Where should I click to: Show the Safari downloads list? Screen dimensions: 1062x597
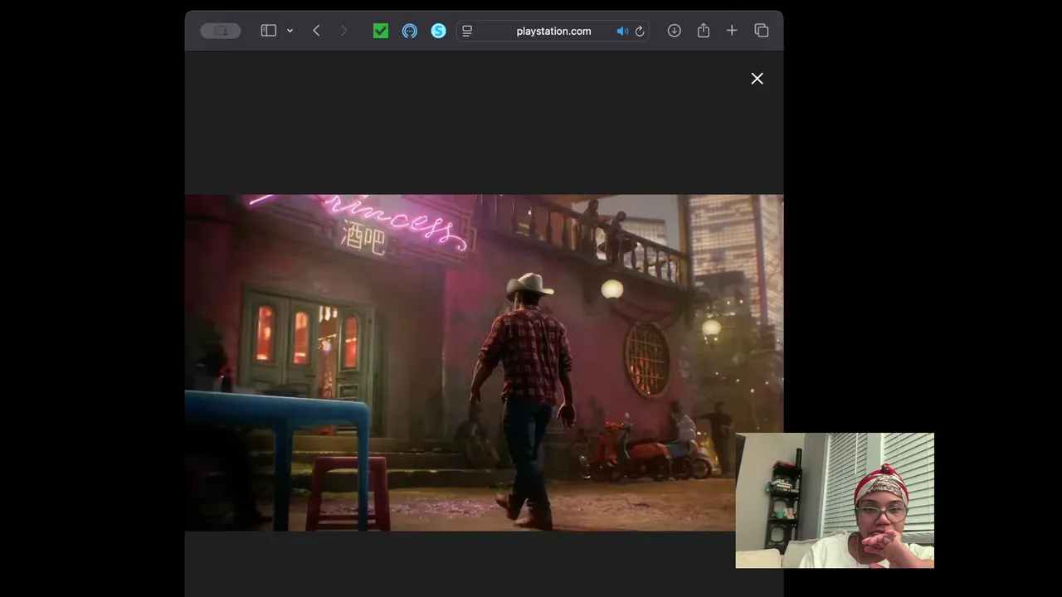675,31
